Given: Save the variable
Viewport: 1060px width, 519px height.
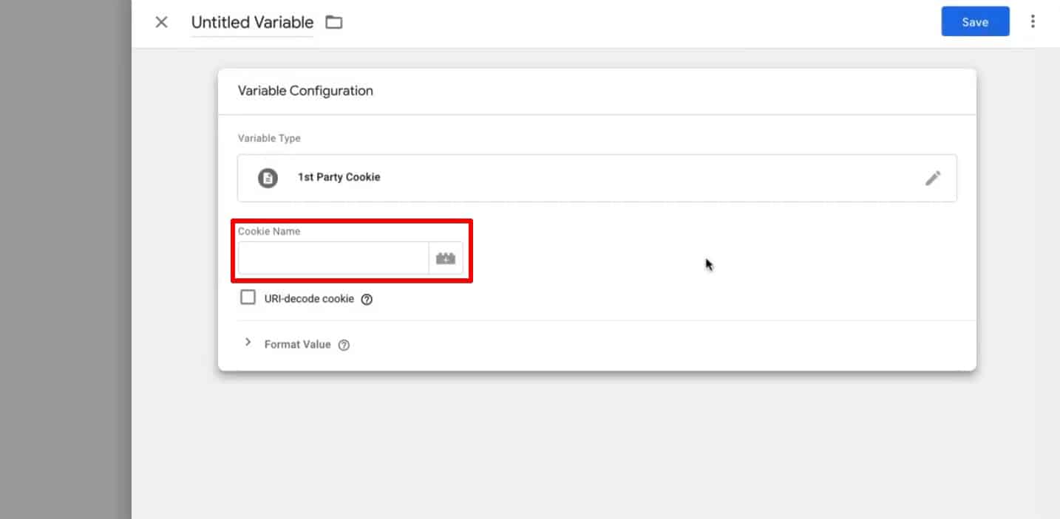Looking at the screenshot, I should click(x=975, y=21).
